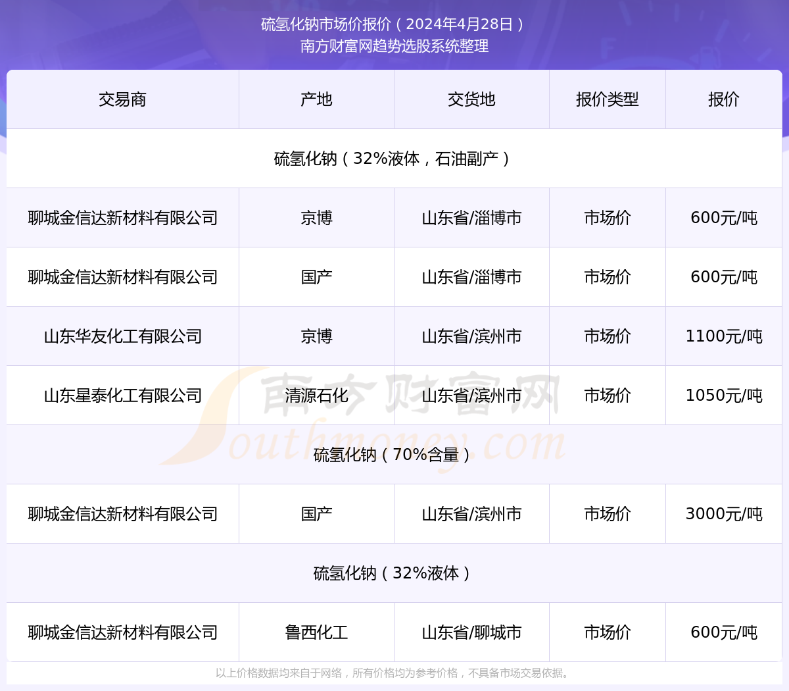Click 山东省/淄博市 in the 国产 row
The image size is (789, 691).
[x=471, y=277]
